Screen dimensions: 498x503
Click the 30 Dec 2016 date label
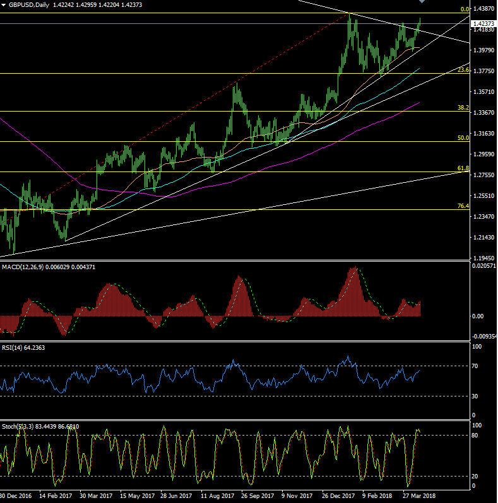click(x=16, y=496)
